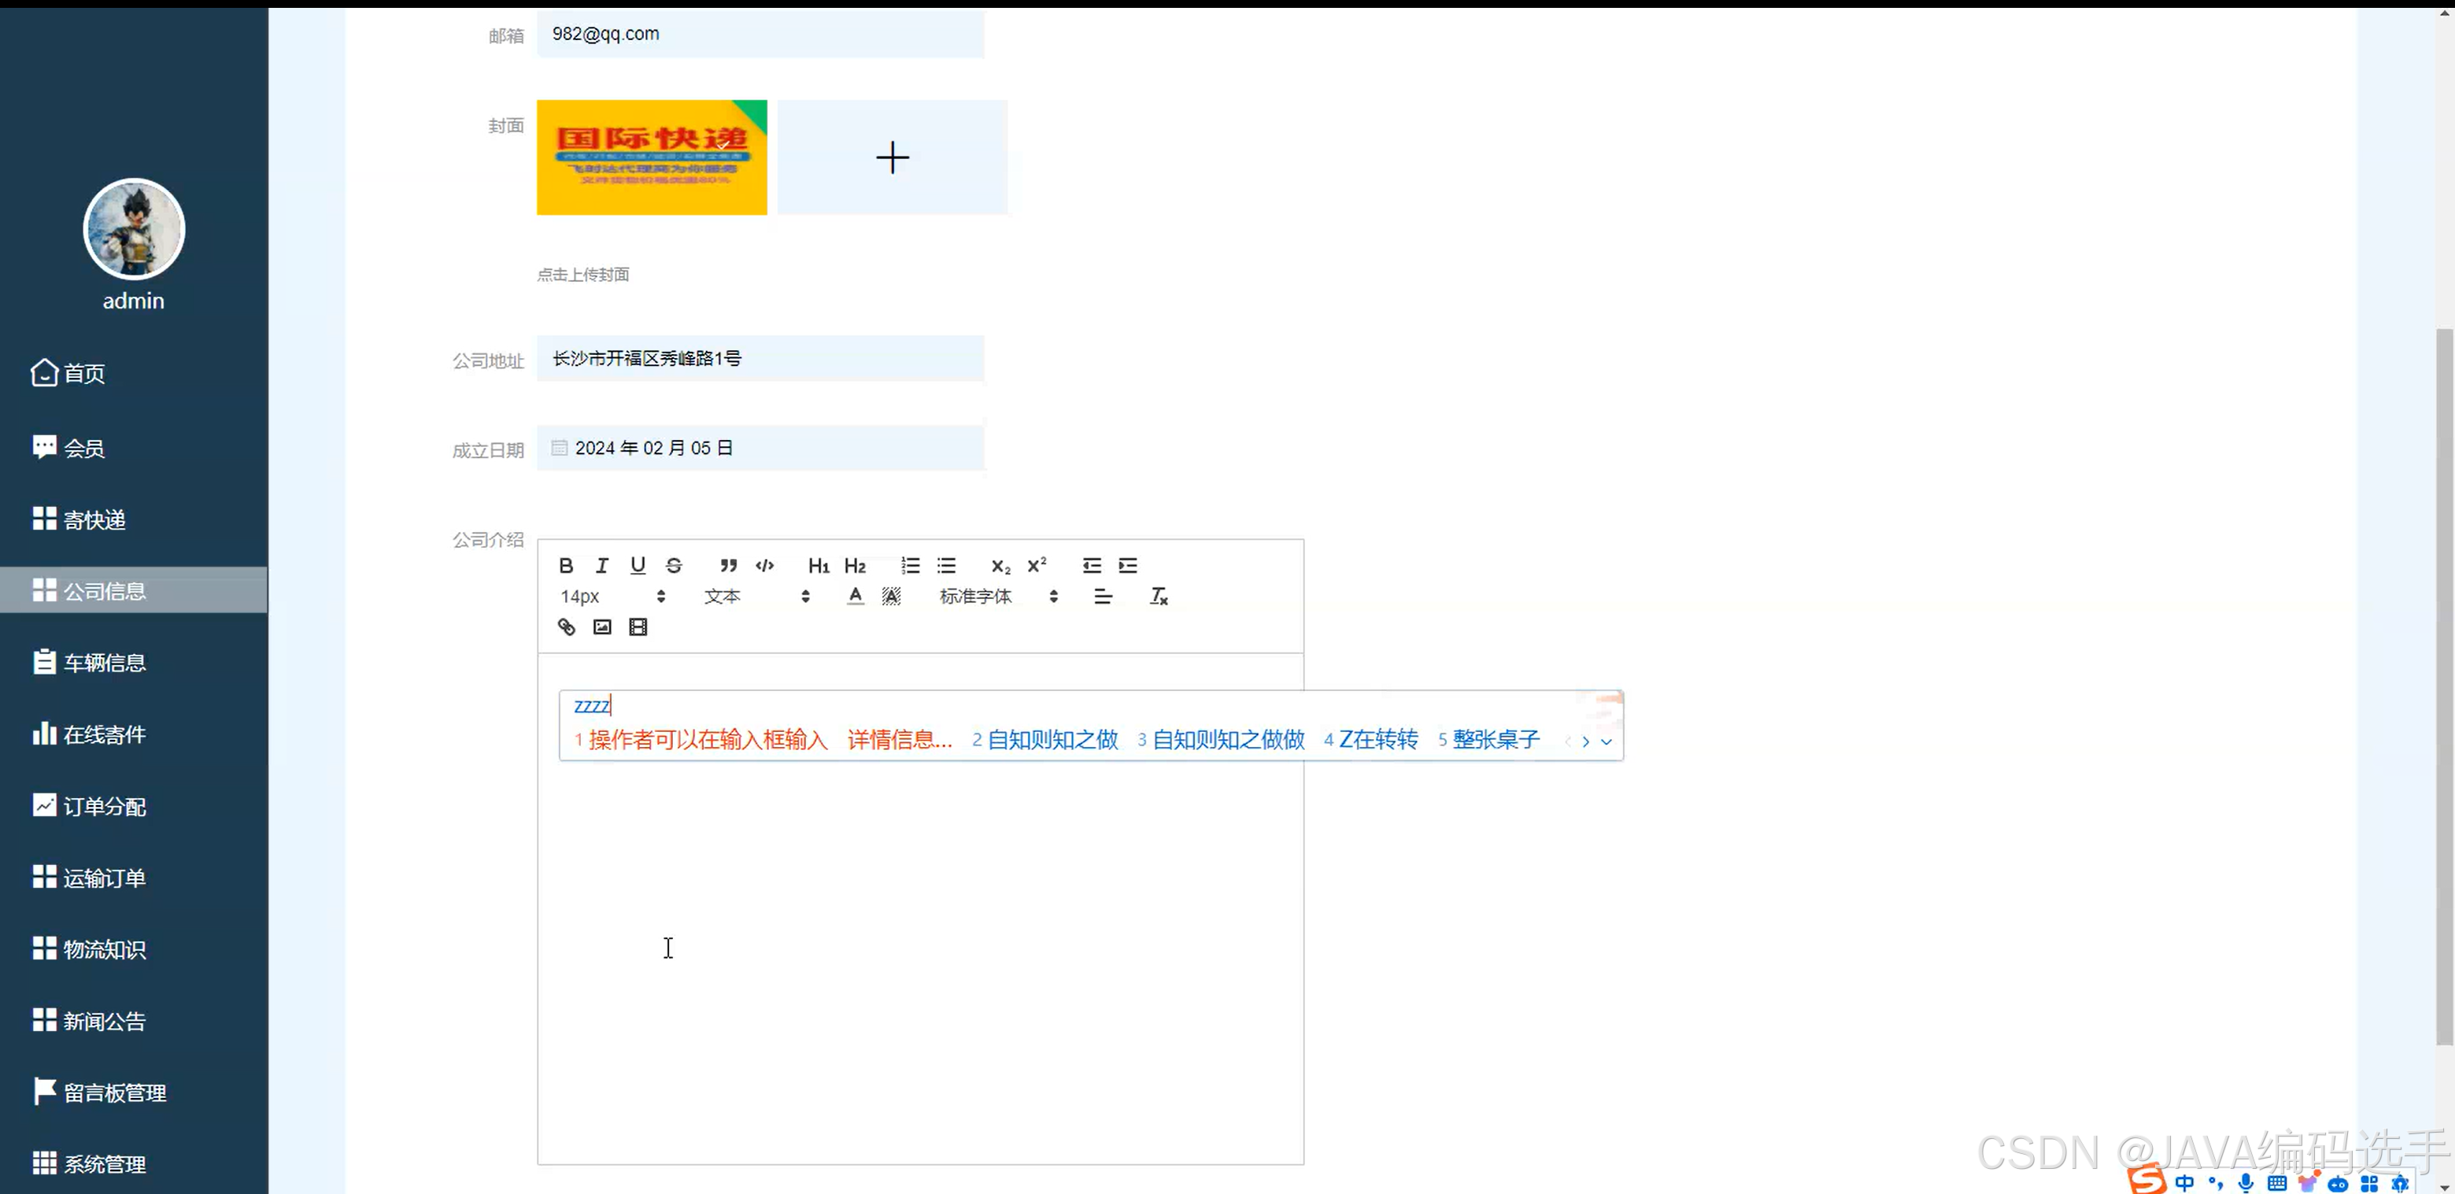Toggle bold formatting in the editor
Screen dimensions: 2455x1194
point(566,565)
